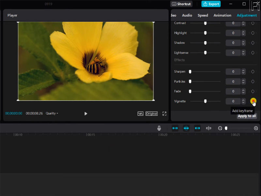Click the keyframe diamond next to Sharpen

252,72
